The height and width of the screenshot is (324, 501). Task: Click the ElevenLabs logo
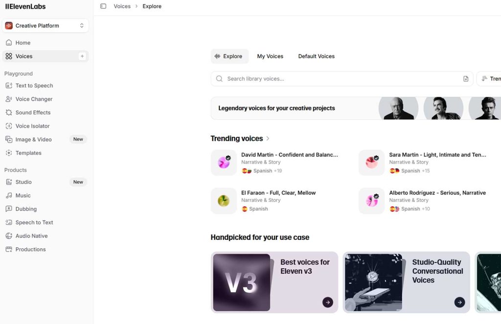(25, 6)
